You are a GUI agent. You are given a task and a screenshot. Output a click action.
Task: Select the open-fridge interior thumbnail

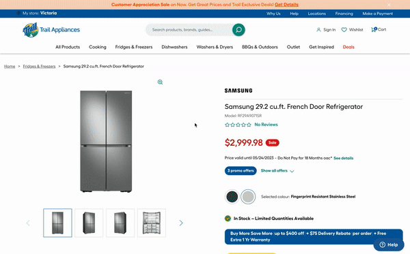point(152,223)
